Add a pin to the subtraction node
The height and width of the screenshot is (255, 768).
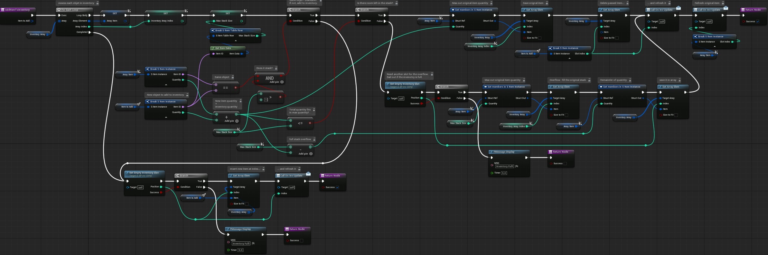point(311,154)
